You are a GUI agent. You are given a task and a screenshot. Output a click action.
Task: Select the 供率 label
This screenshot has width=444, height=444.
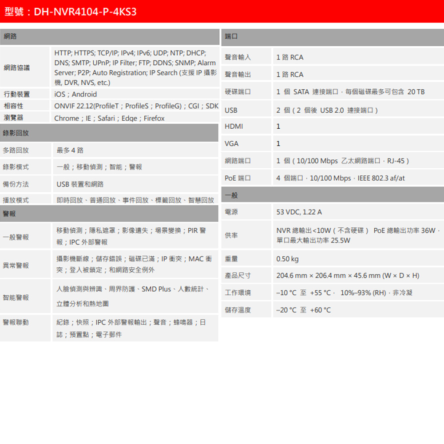pyautogui.click(x=231, y=235)
